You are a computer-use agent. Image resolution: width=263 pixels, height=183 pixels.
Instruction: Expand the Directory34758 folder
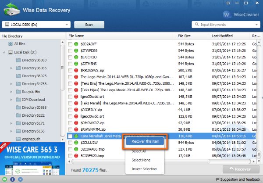pos(11,84)
